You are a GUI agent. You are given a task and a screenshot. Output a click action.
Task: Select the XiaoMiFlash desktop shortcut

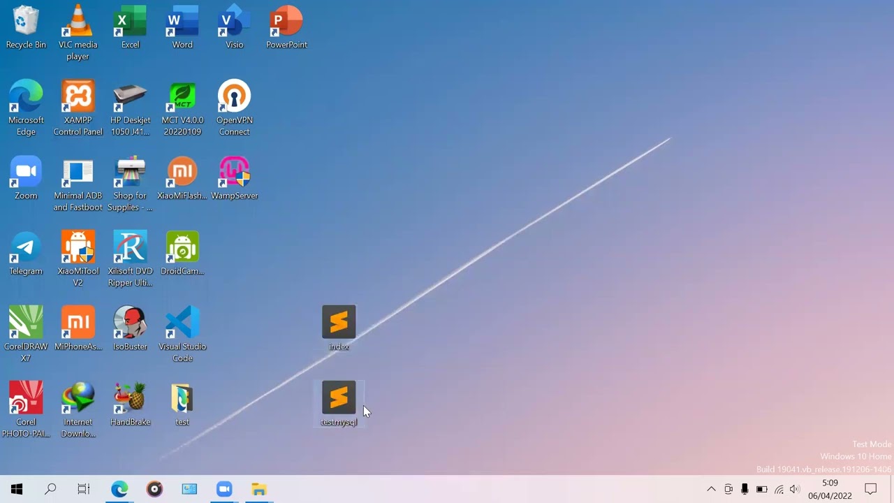tap(182, 178)
